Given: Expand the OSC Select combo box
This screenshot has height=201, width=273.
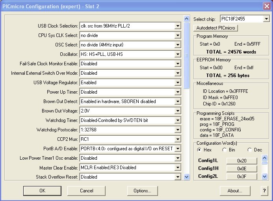Looking at the screenshot, I should (178, 45).
